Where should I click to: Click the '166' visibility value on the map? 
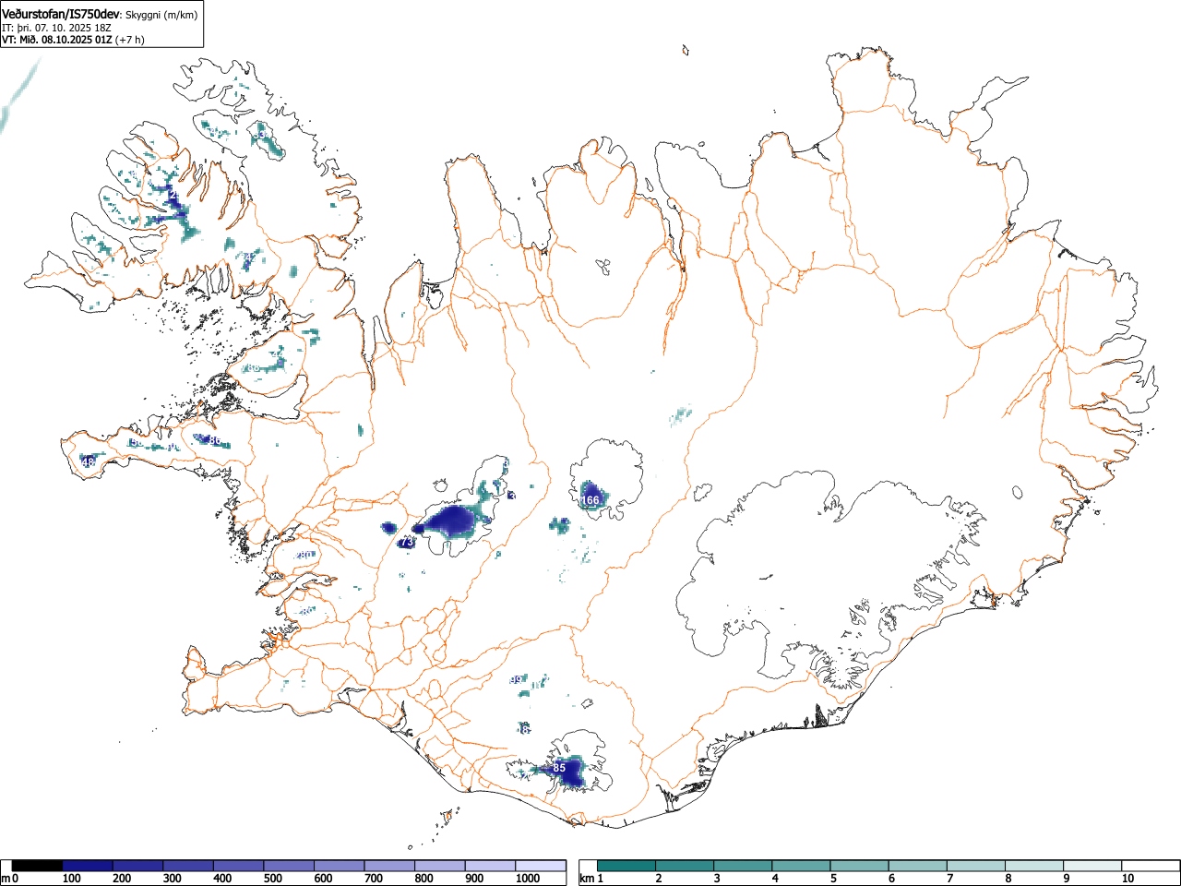click(x=590, y=500)
